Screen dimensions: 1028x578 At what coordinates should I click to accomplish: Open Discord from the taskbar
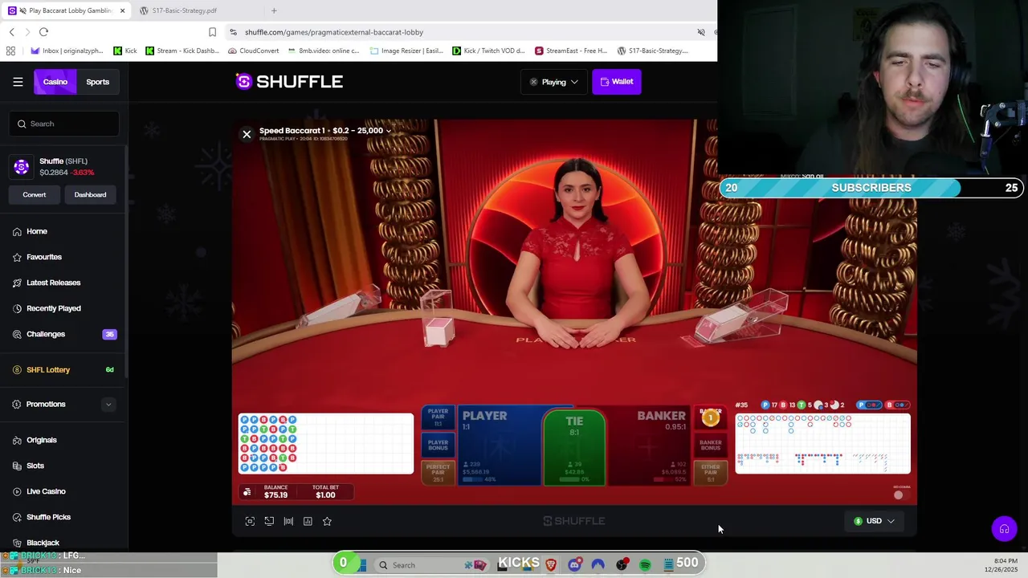point(574,565)
